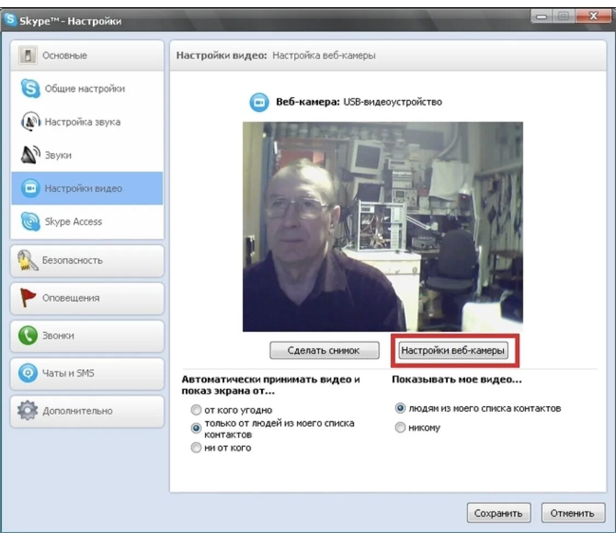Click the gear icon for Дополнительно
The image size is (616, 533).
pyautogui.click(x=27, y=410)
